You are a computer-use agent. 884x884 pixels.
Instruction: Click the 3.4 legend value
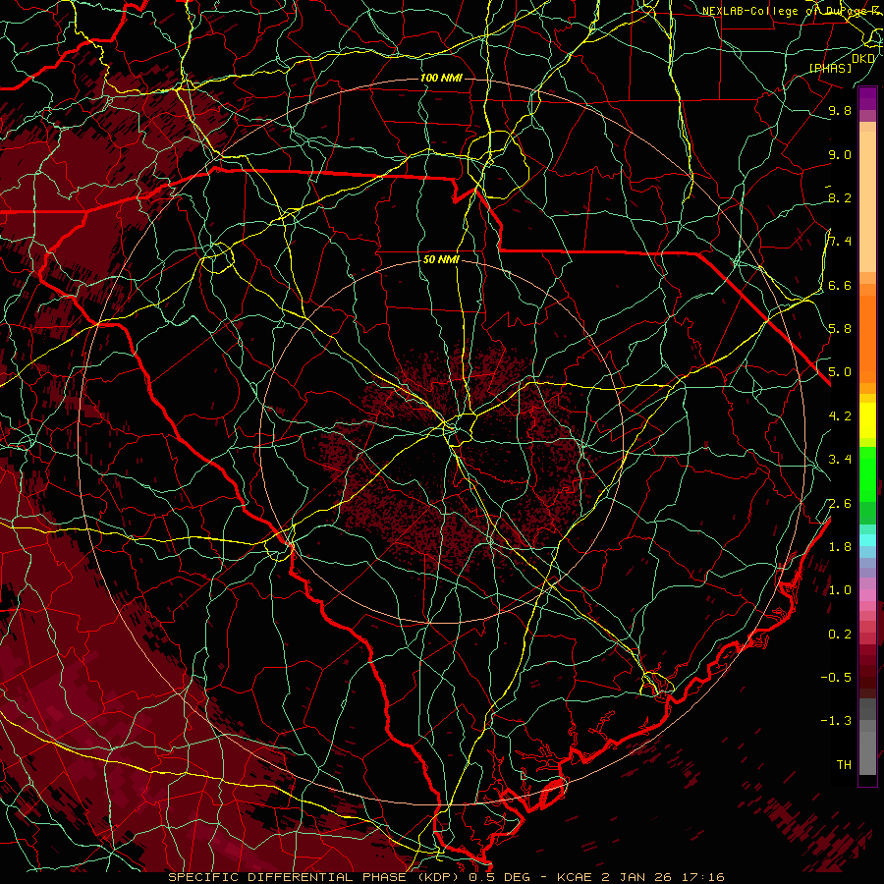(x=840, y=460)
